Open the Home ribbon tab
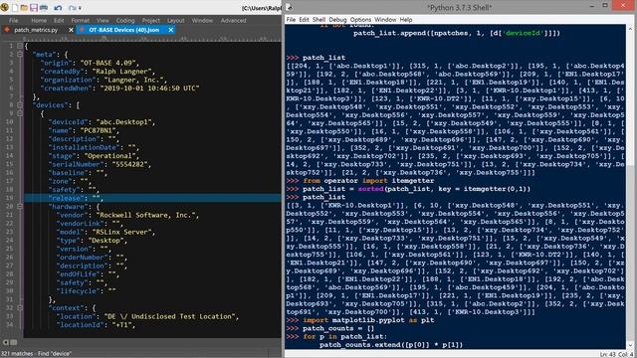The image size is (637, 358). 39,20
